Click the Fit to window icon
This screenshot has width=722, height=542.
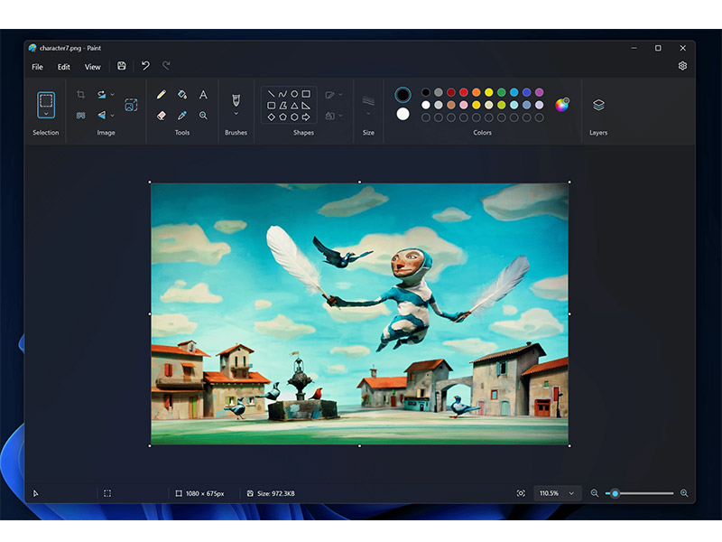521,493
